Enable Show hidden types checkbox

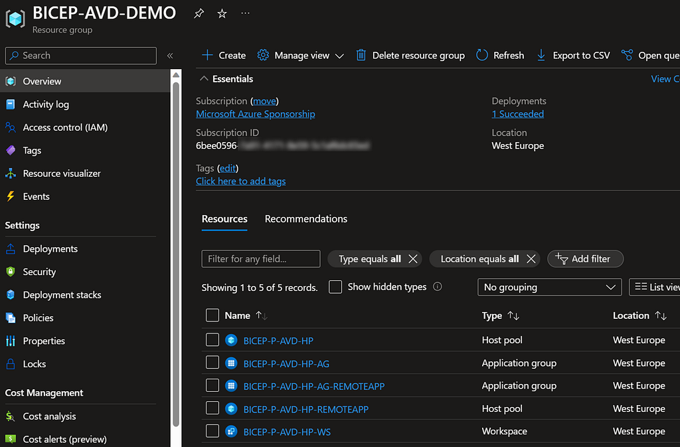tap(335, 287)
